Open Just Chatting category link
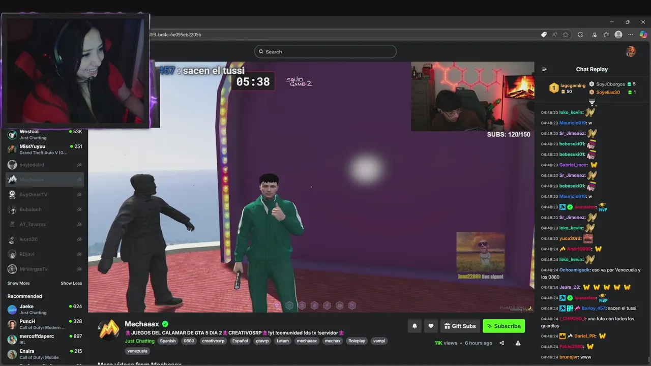 click(x=139, y=341)
